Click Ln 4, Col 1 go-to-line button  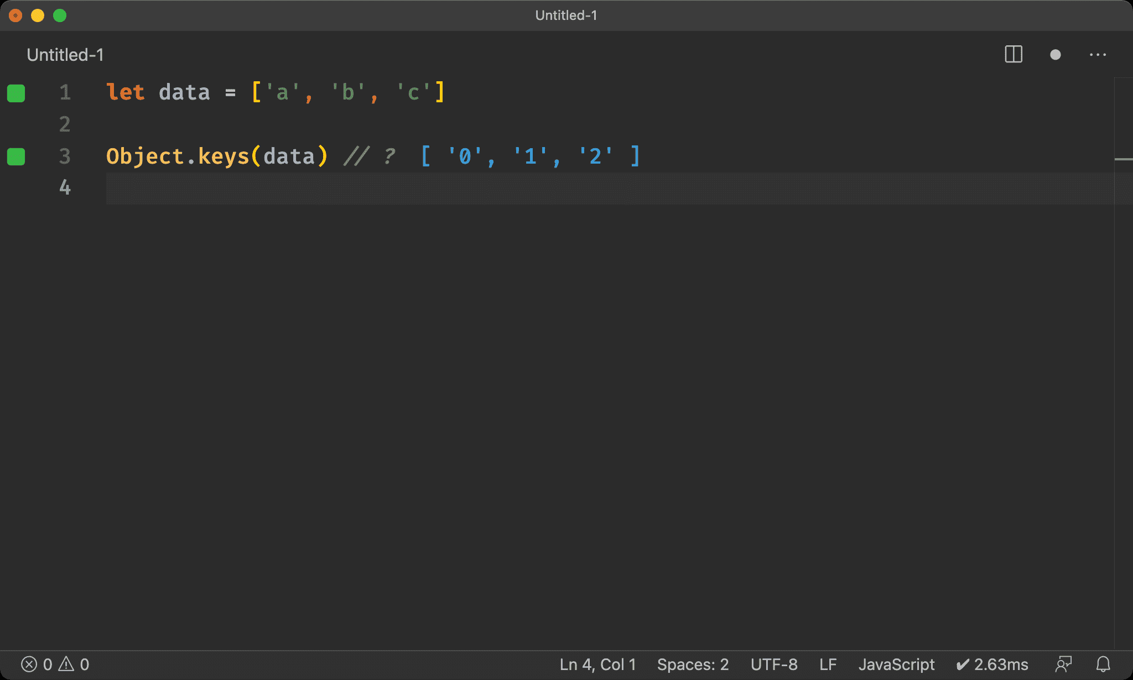click(597, 664)
